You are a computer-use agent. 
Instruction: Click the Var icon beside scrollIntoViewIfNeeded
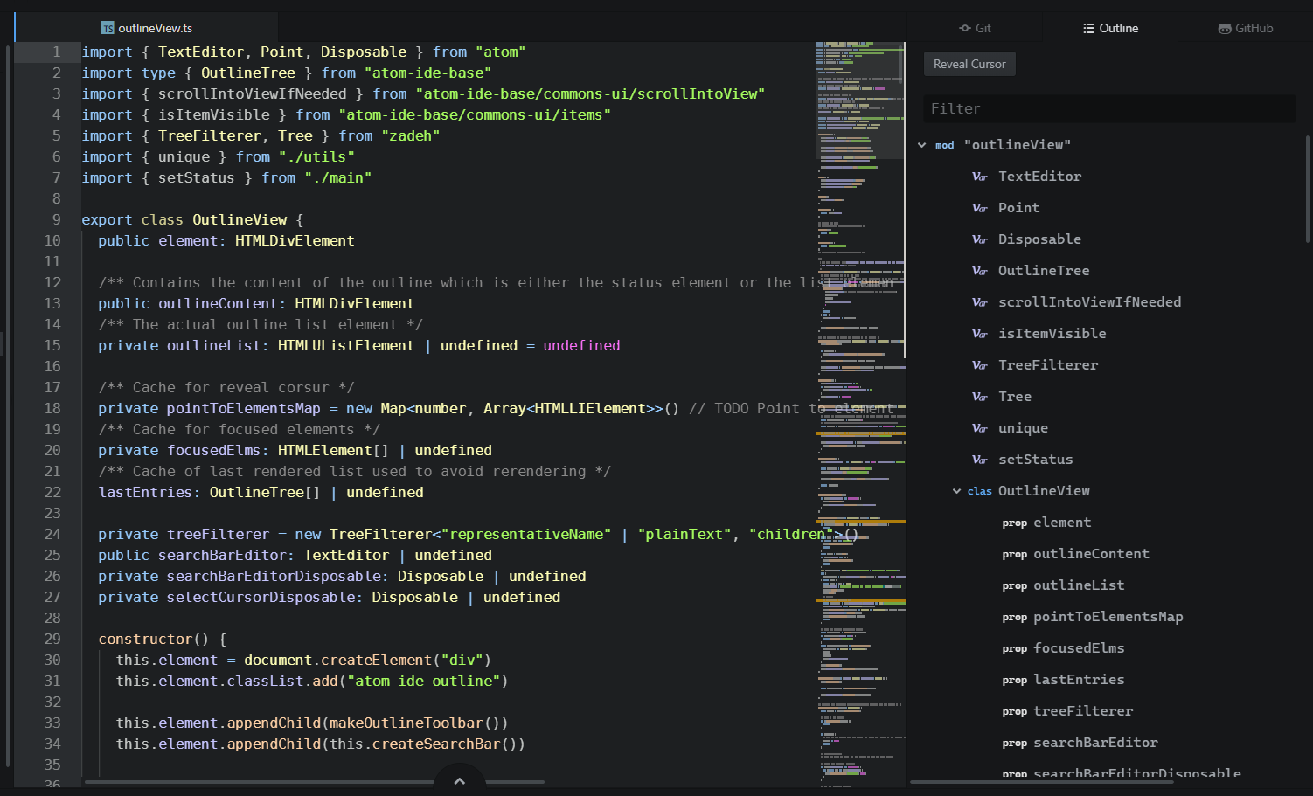(x=980, y=302)
